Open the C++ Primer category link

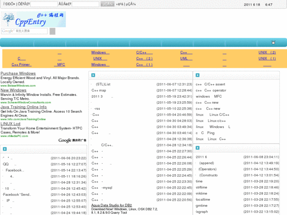tap(21, 65)
